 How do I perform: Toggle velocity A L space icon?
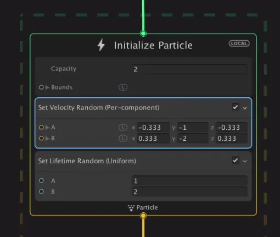point(123,127)
